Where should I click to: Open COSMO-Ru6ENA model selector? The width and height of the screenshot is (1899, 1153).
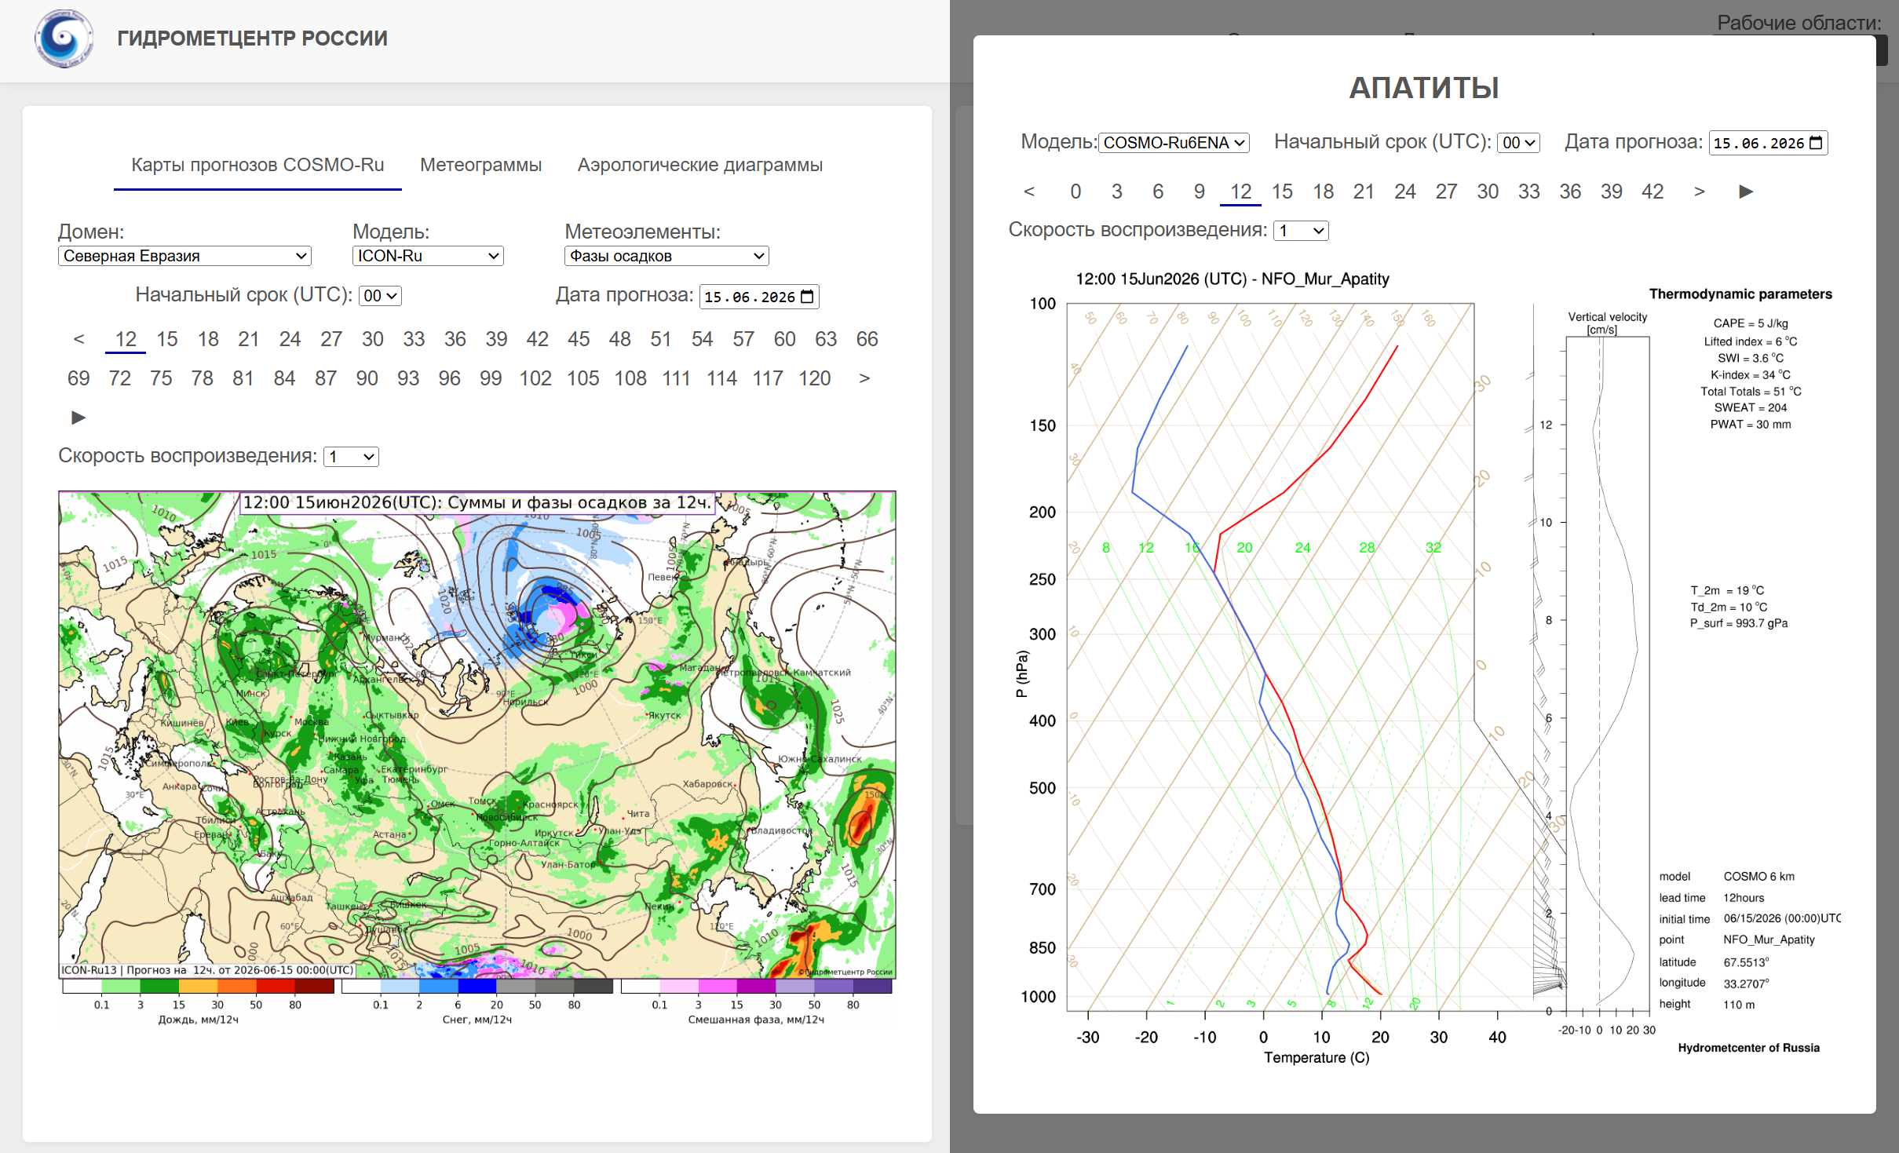click(x=1174, y=143)
